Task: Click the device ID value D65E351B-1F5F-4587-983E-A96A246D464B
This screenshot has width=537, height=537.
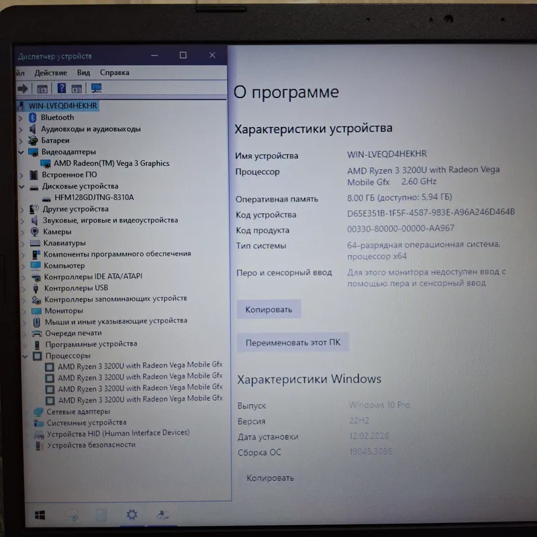Action: point(431,213)
